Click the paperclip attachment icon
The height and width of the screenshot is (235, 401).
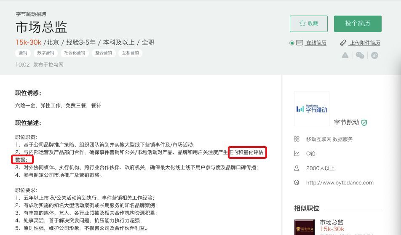pos(343,43)
